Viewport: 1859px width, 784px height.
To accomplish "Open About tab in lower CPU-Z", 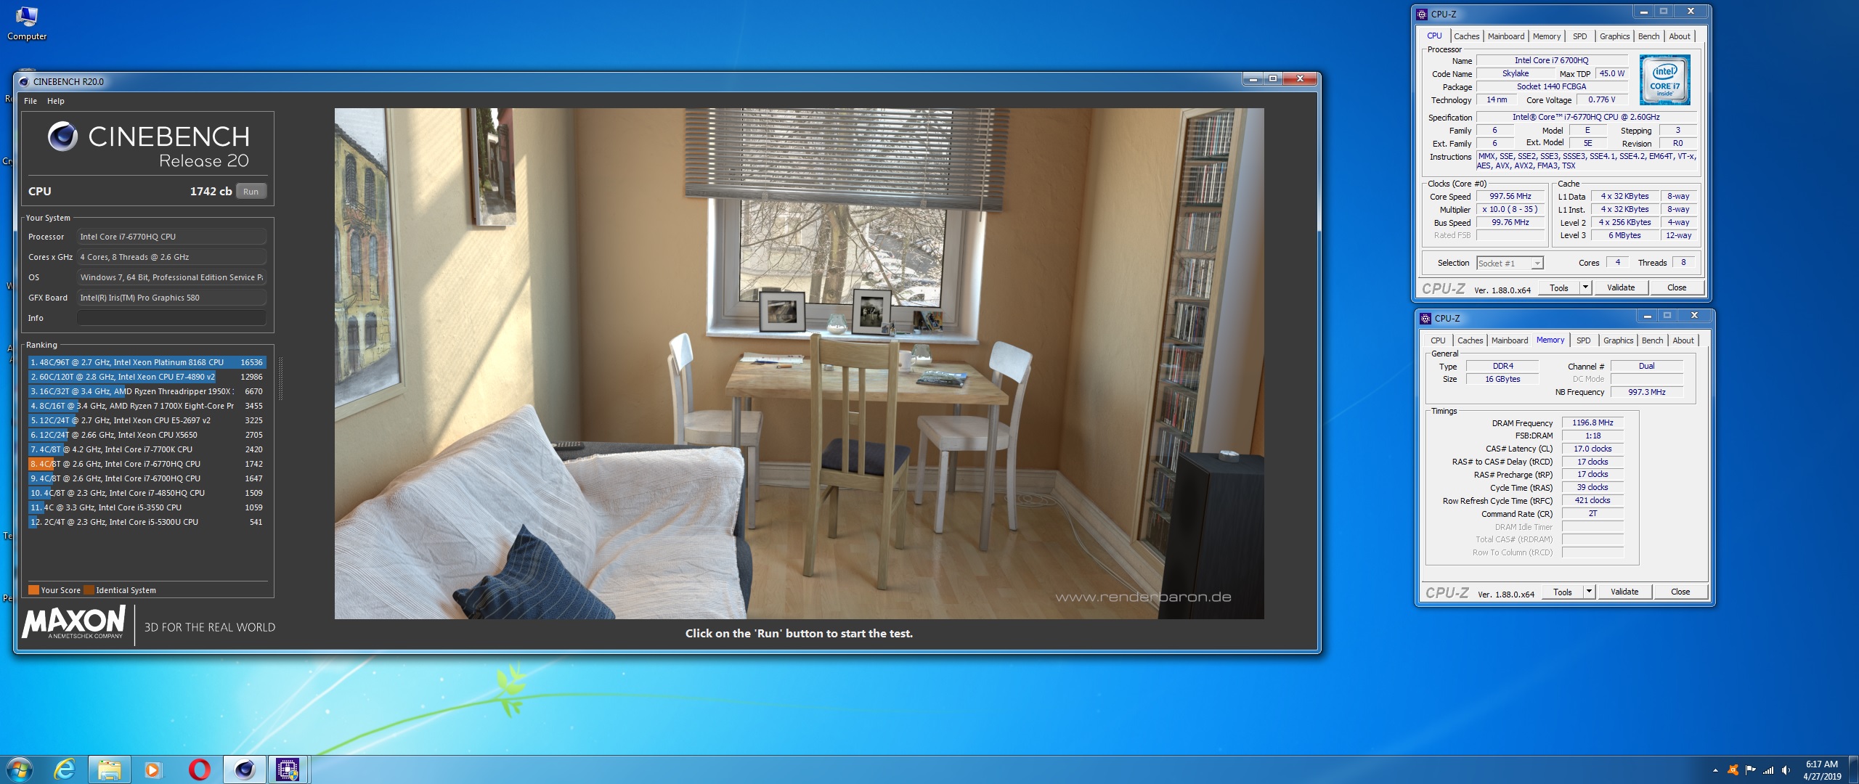I will [1683, 340].
